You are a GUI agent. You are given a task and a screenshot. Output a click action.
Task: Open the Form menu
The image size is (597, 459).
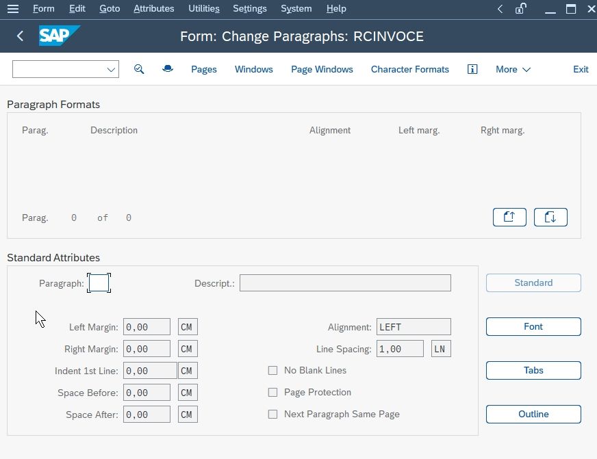coord(43,8)
